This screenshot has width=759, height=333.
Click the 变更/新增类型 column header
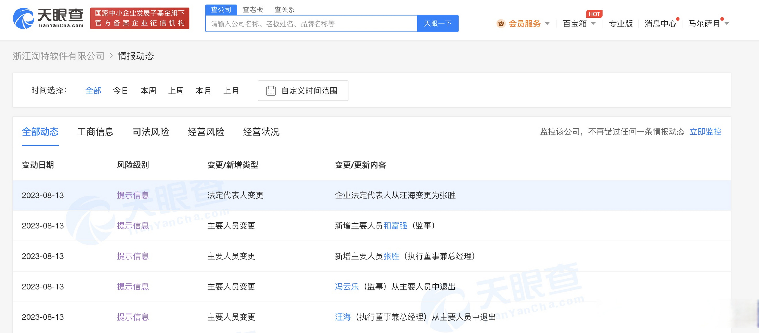coord(233,165)
